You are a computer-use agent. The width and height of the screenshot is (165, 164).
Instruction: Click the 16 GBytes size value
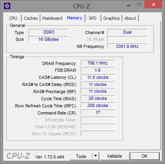[x=48, y=39]
